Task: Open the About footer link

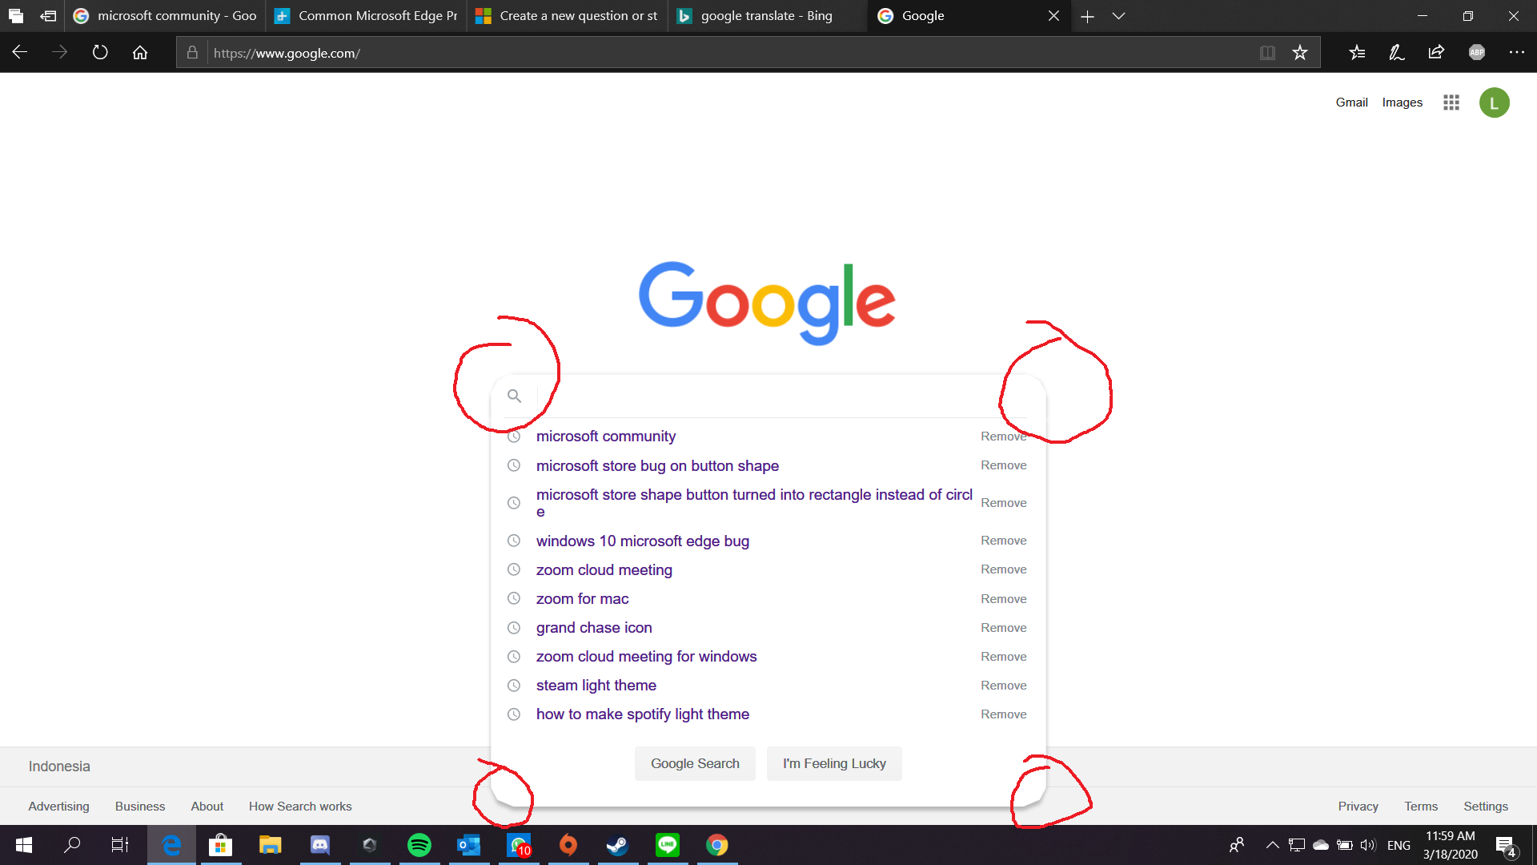Action: point(207,807)
